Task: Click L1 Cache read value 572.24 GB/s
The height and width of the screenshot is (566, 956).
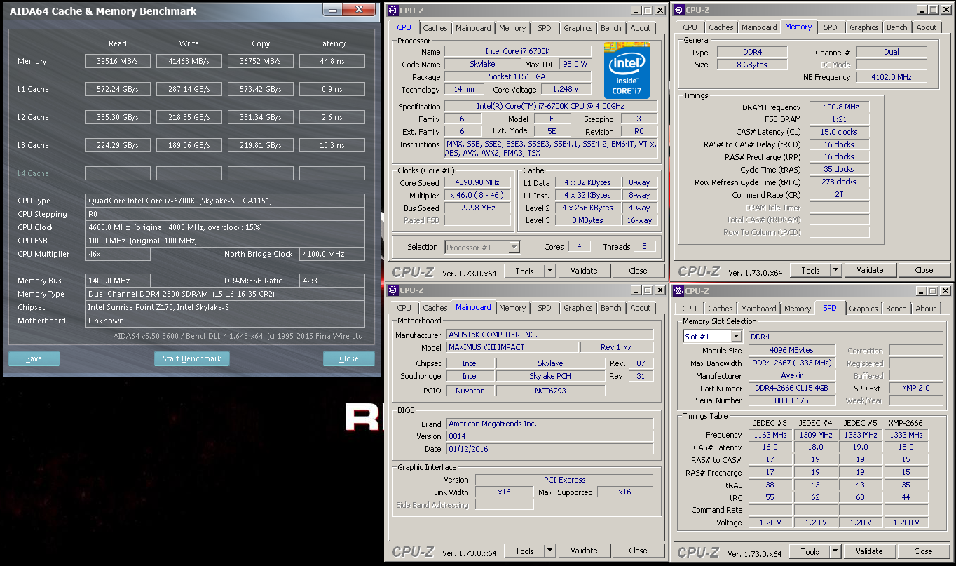Action: click(118, 89)
